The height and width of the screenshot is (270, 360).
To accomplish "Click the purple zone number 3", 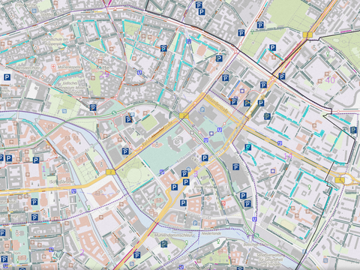I will pos(196,173).
